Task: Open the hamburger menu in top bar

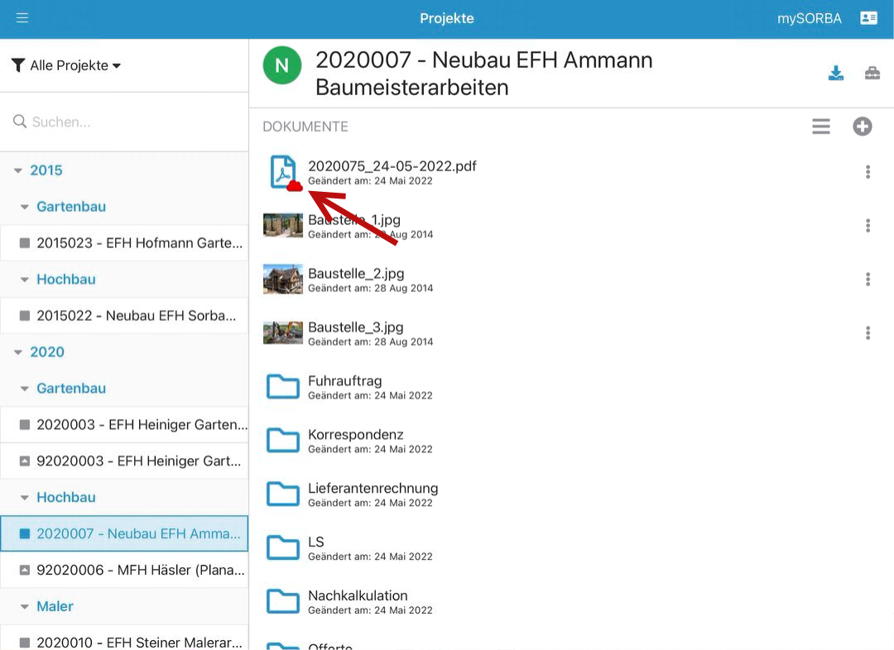Action: click(22, 18)
